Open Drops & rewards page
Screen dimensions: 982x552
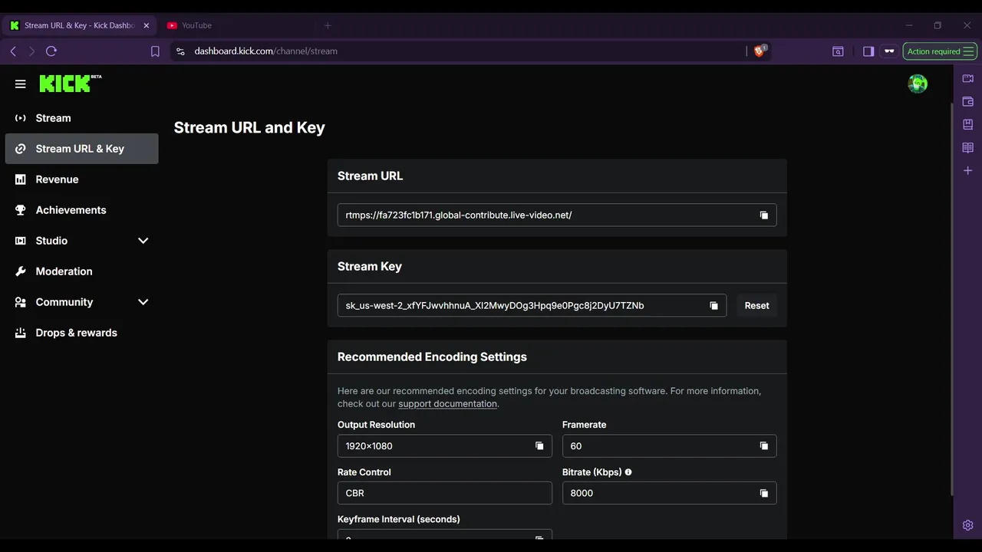click(76, 333)
